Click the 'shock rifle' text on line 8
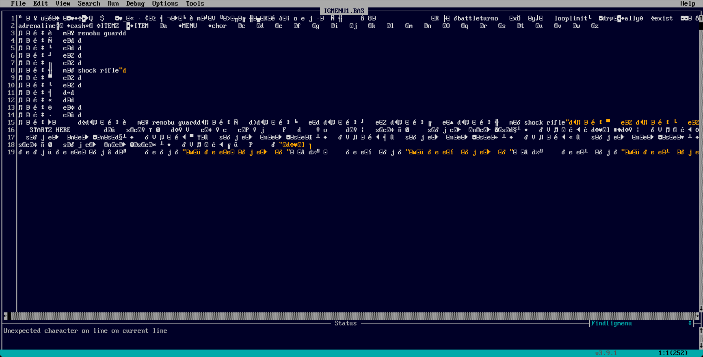The width and height of the screenshot is (703, 357). click(98, 70)
